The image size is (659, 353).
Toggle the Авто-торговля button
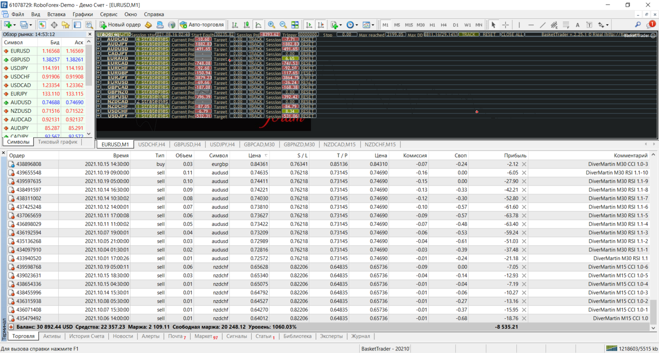tap(202, 24)
